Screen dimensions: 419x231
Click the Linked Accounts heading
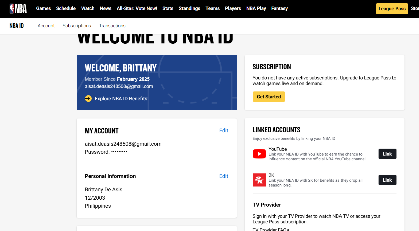coord(276,130)
